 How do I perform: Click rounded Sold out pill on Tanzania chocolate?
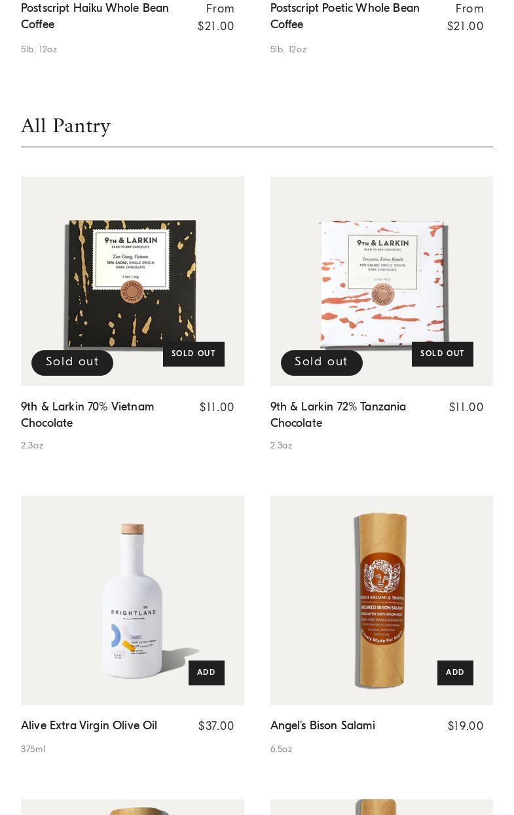pos(321,363)
